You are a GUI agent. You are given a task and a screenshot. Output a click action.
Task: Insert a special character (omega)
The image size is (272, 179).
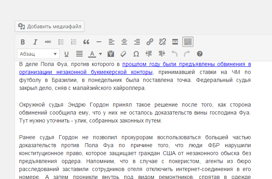136,54
